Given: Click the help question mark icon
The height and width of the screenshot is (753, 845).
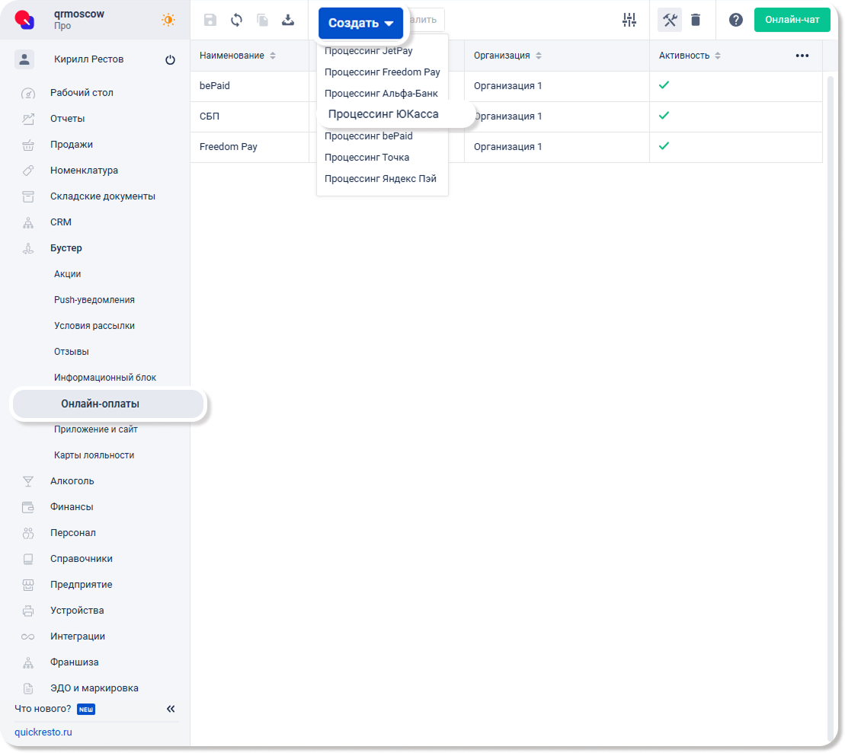Looking at the screenshot, I should pyautogui.click(x=735, y=21).
